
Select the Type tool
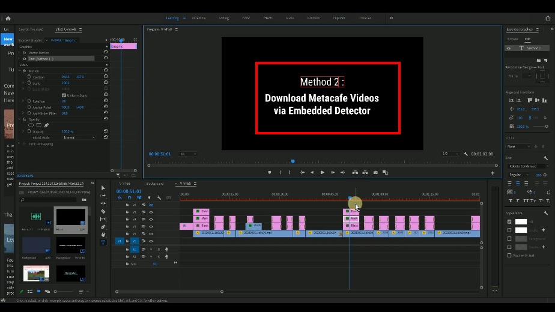pyautogui.click(x=103, y=242)
